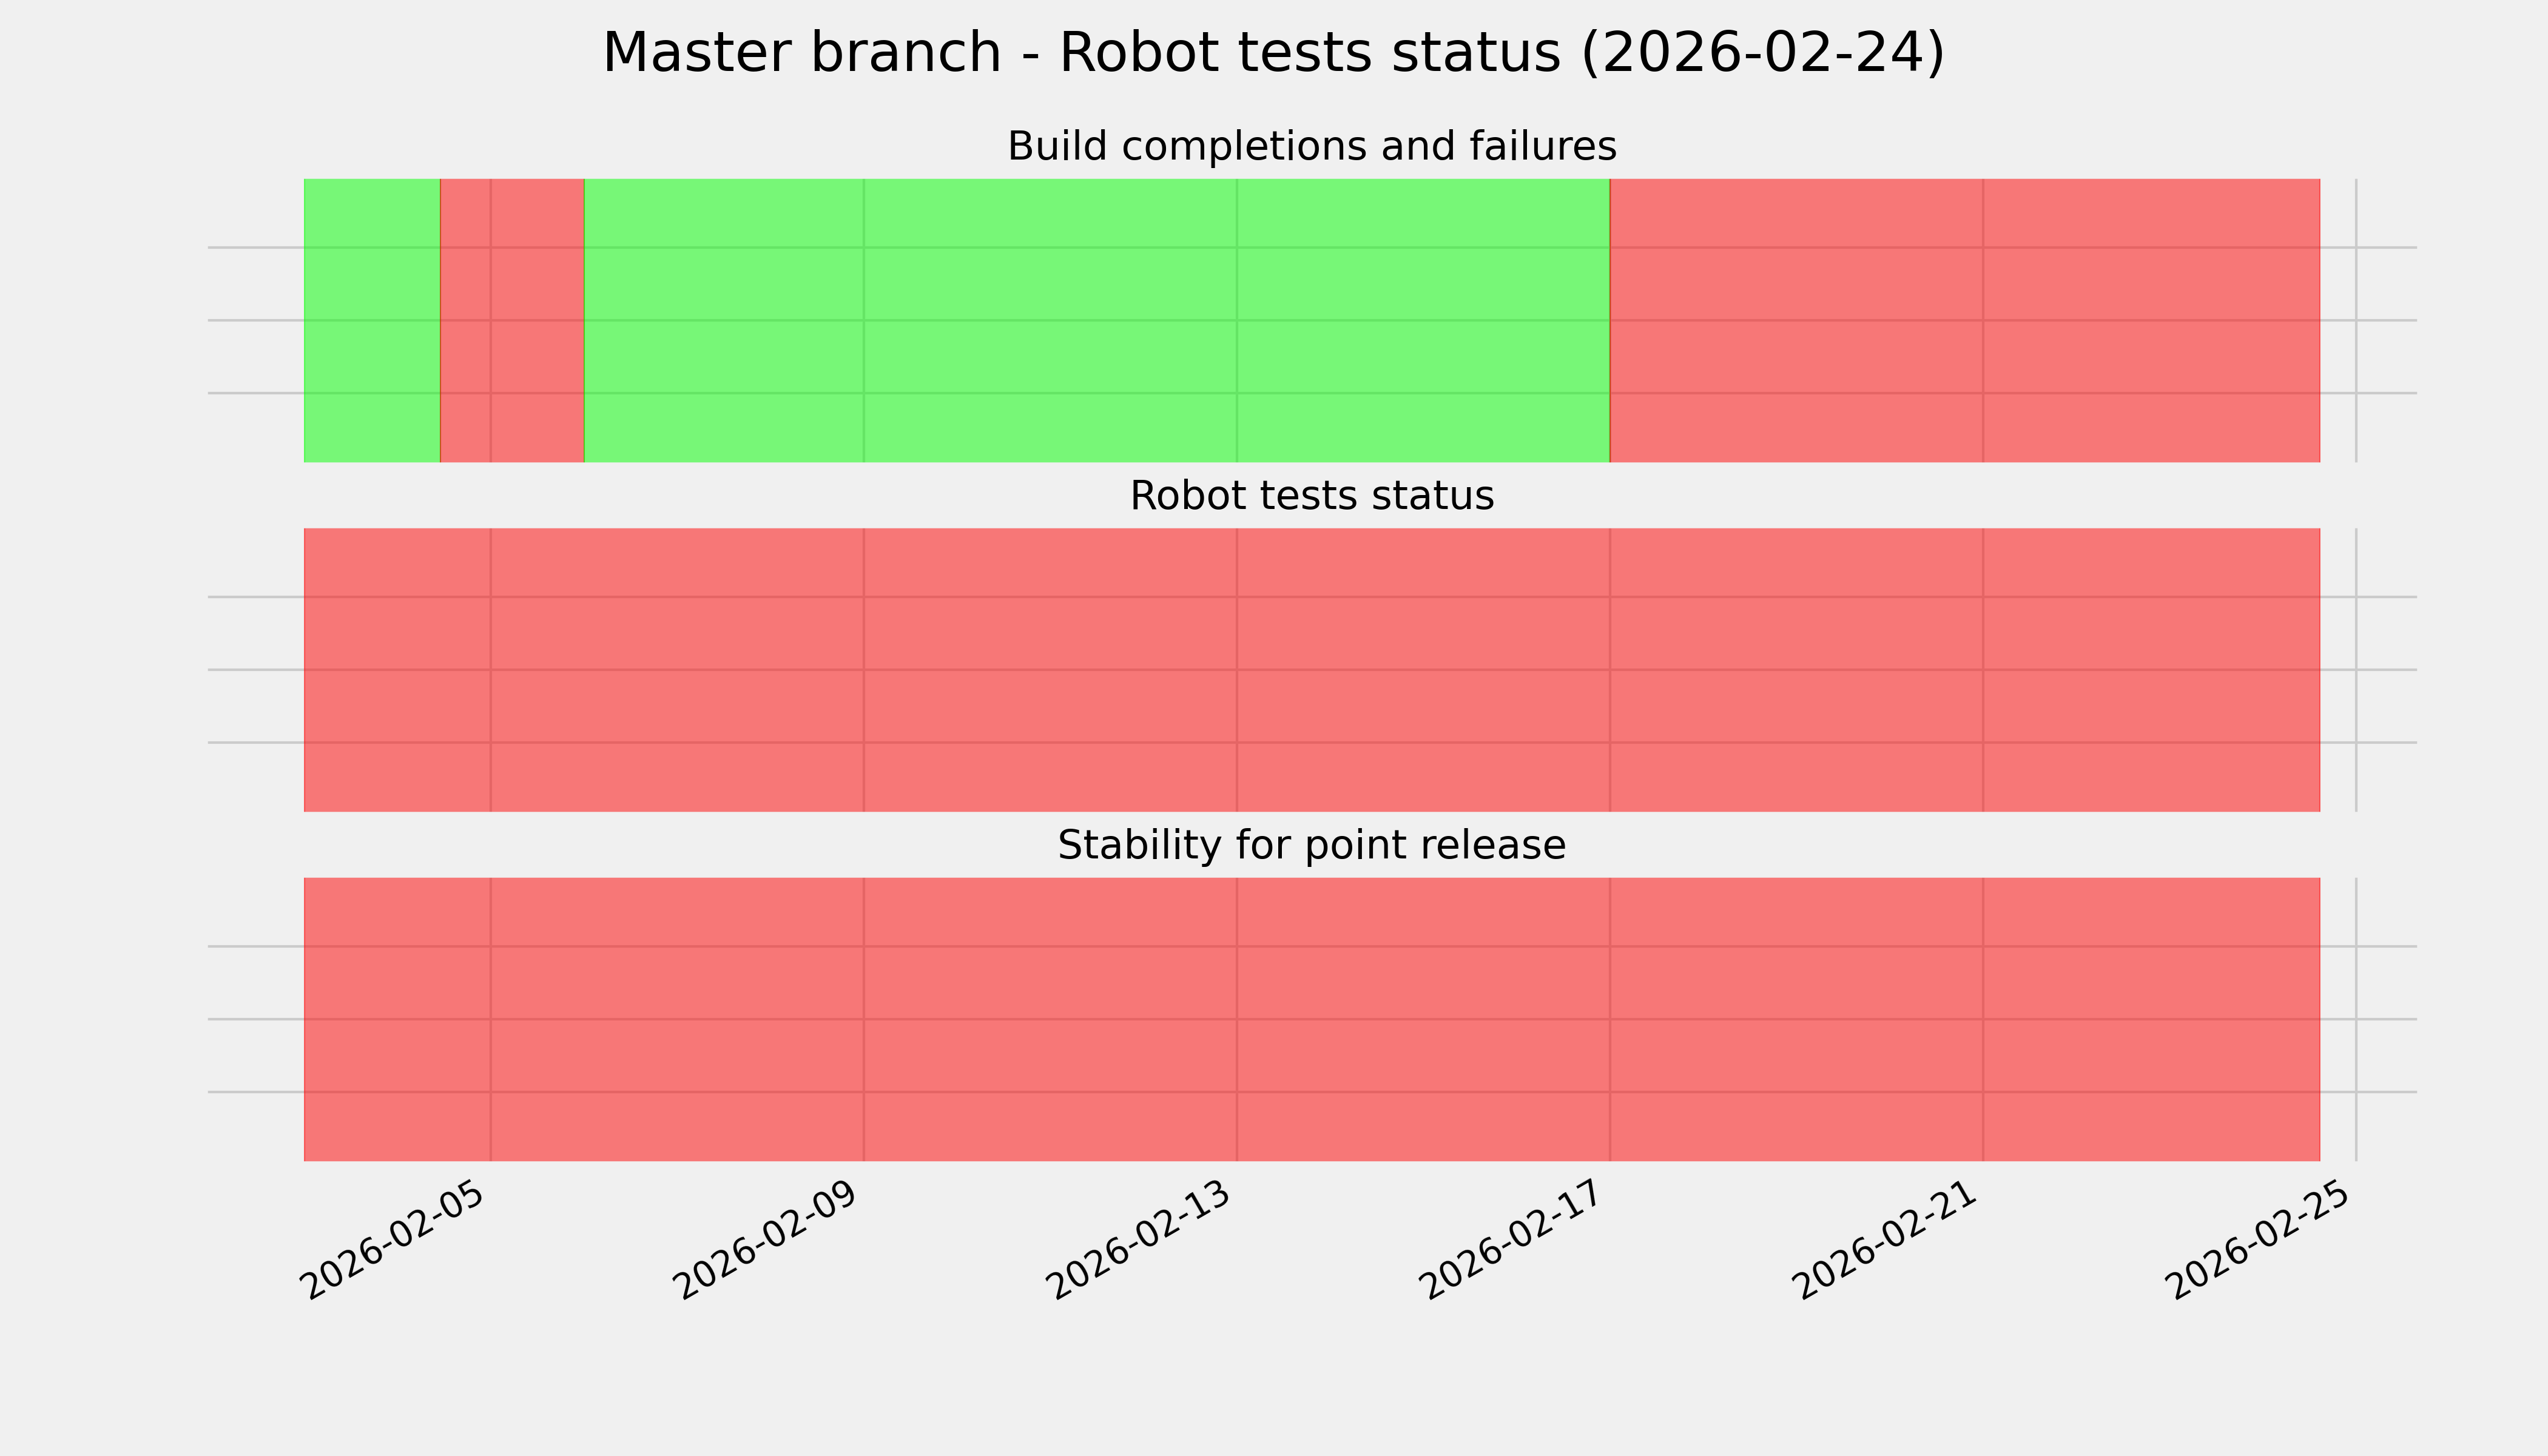
Task: Click green build section between 2026-02-09 and 2026-02-13
Action: tap(1050, 320)
